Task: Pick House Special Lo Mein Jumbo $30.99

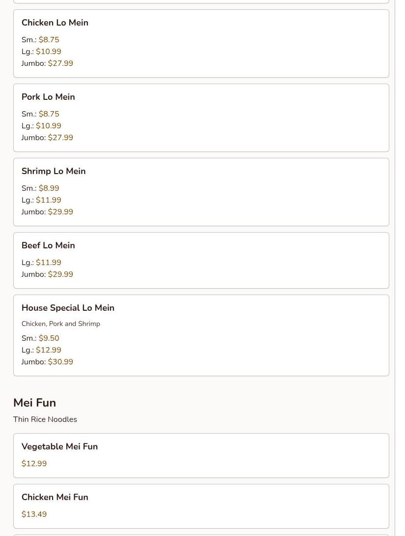Action: (60, 362)
